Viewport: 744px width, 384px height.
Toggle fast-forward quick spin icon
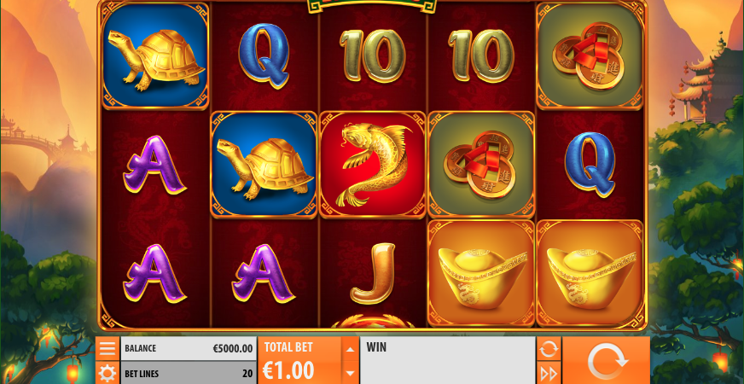pyautogui.click(x=549, y=373)
